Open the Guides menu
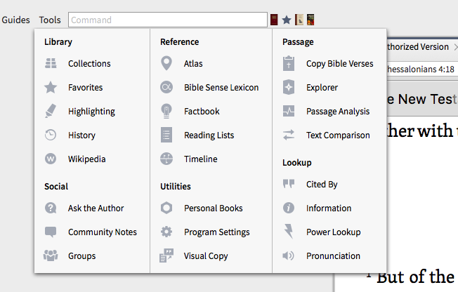 click(15, 20)
